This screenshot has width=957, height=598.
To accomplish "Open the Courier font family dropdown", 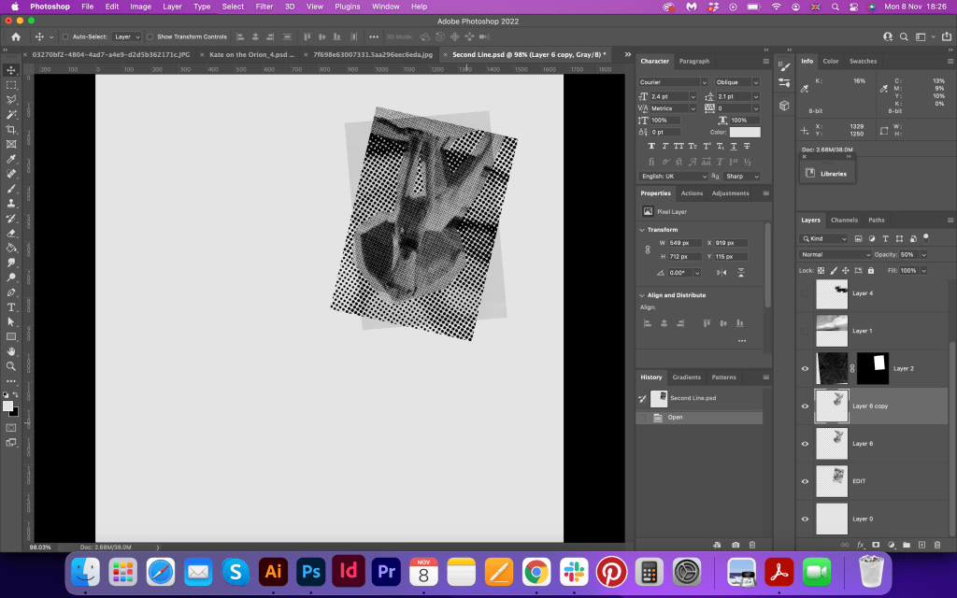I will [673, 82].
